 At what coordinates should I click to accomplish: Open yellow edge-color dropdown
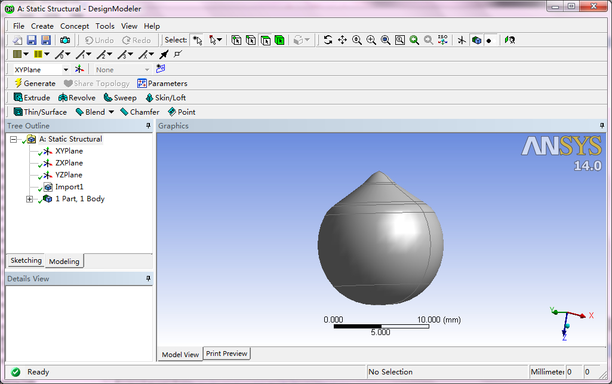coord(47,54)
